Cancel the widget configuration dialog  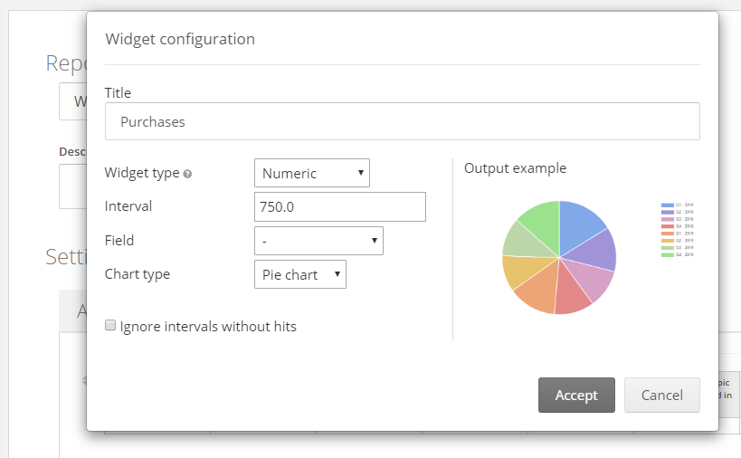click(x=661, y=395)
